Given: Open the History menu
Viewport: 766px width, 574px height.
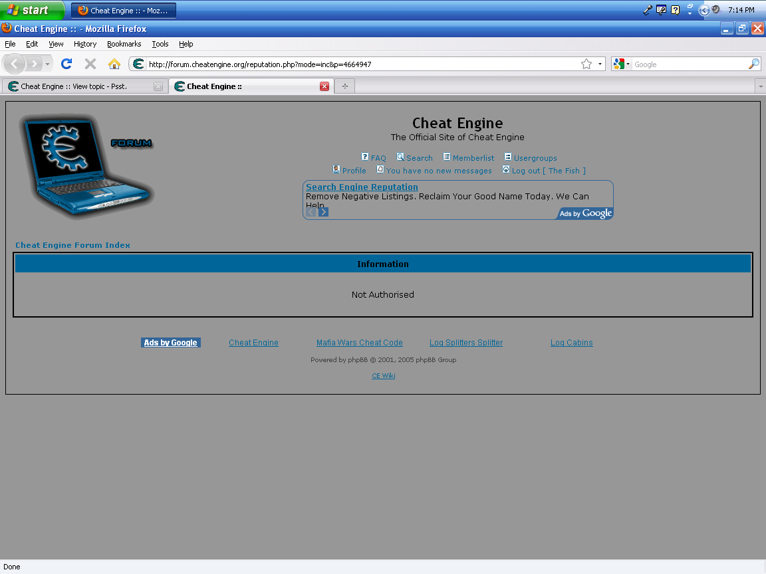Looking at the screenshot, I should (85, 44).
